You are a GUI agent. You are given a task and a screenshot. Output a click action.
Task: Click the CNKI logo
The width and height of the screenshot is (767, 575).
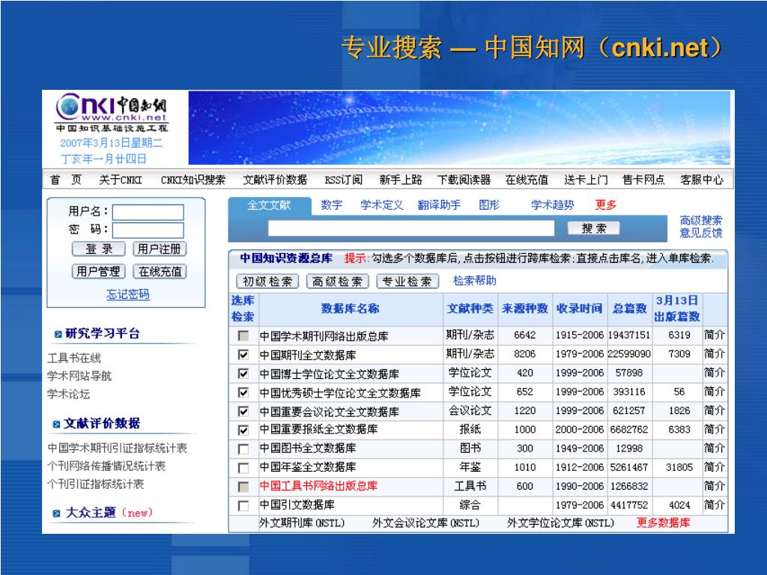[112, 112]
